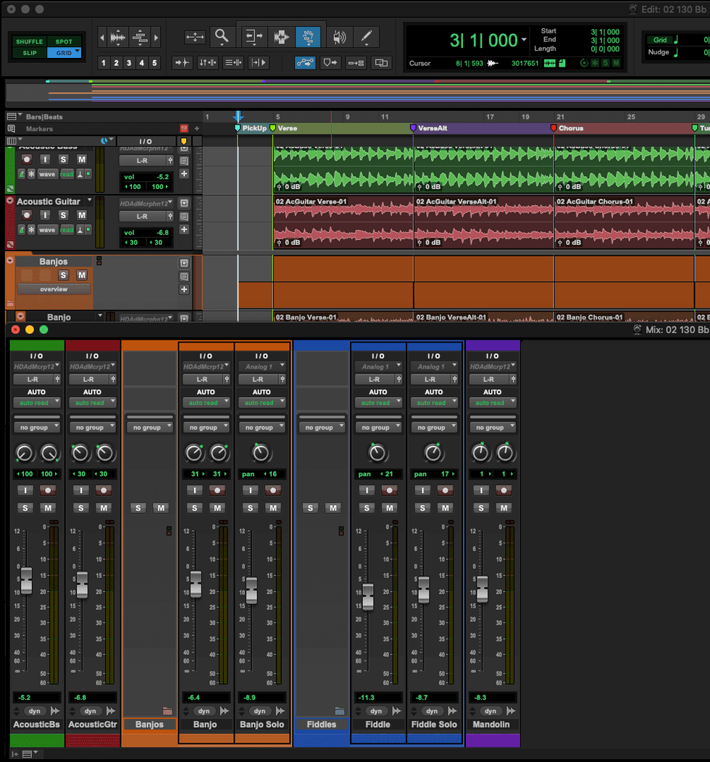Choose the Pencil tool in toolbar
The width and height of the screenshot is (710, 762).
pos(367,36)
